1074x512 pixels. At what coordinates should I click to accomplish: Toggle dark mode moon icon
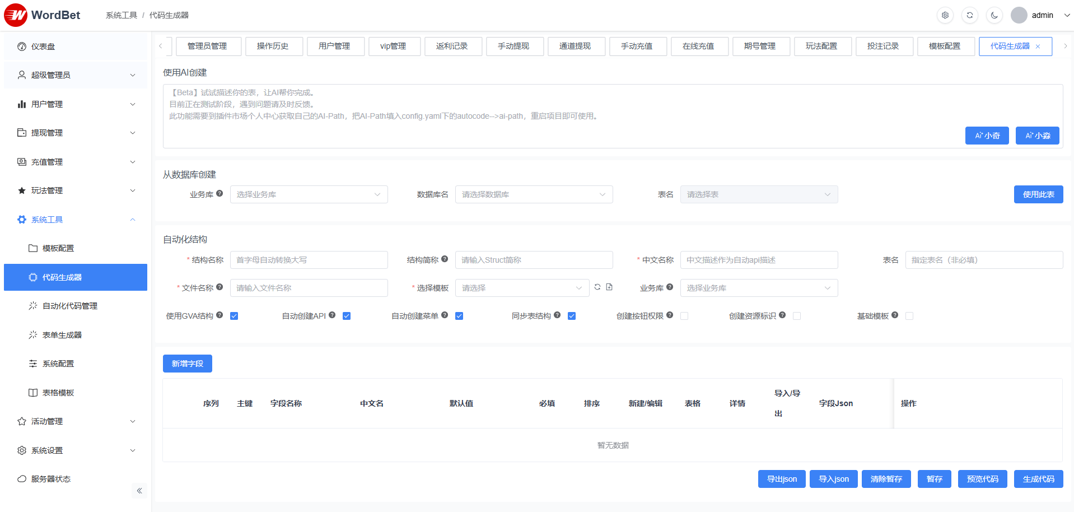tap(994, 15)
